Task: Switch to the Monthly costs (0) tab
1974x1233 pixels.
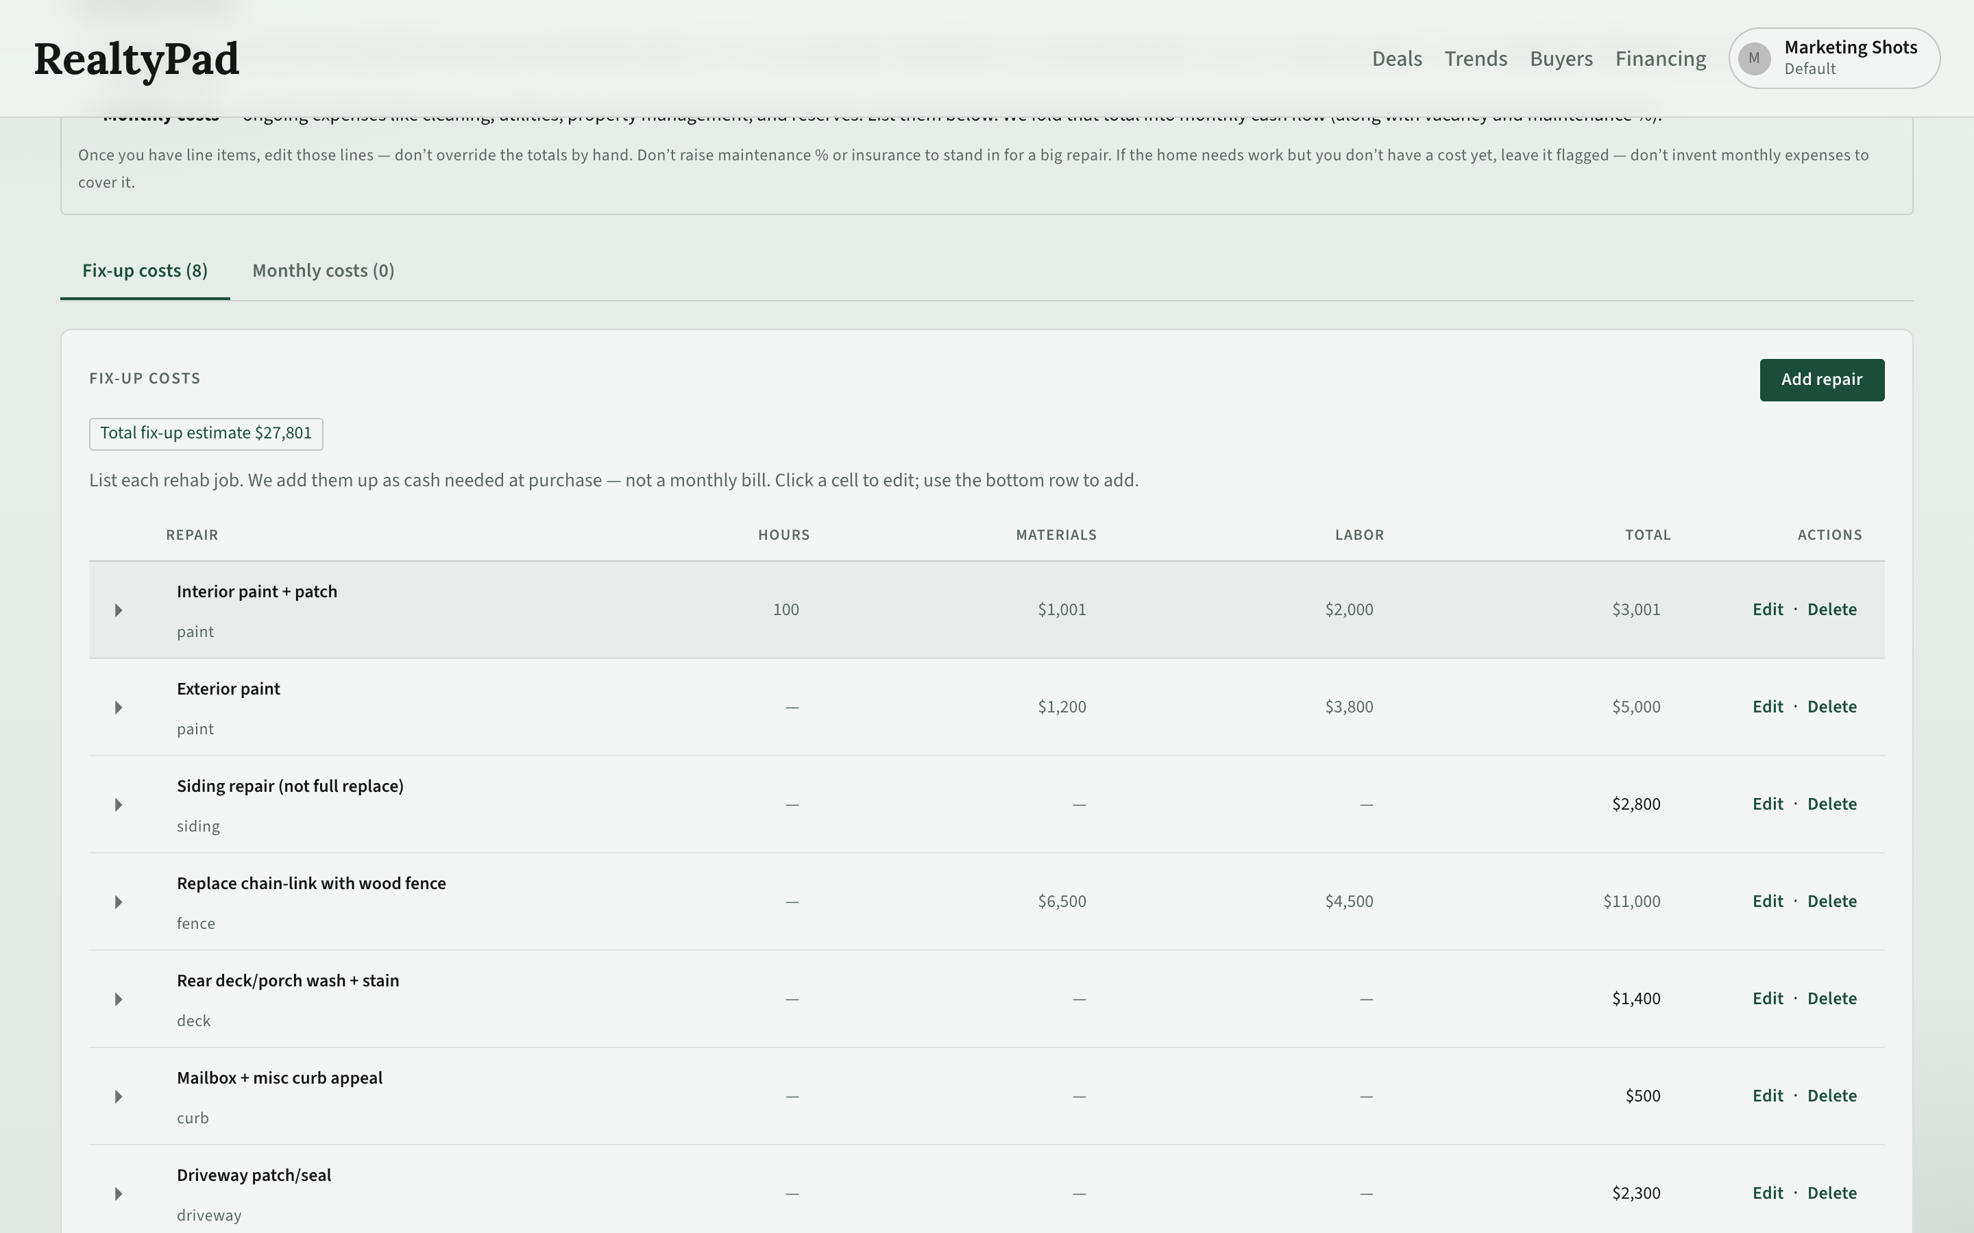Action: pos(323,271)
